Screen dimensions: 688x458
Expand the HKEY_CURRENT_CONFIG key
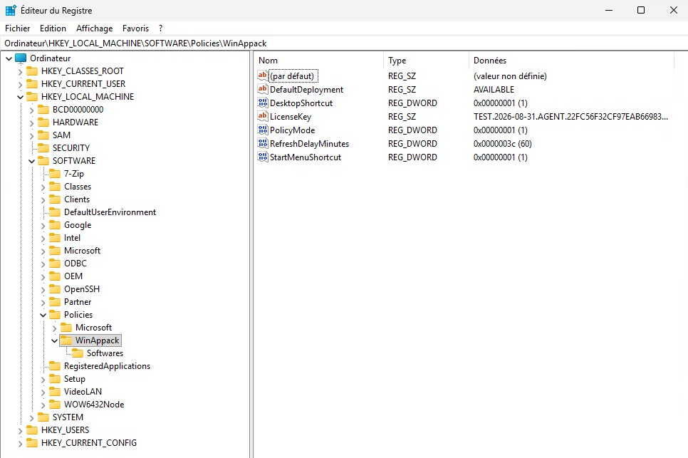20,444
